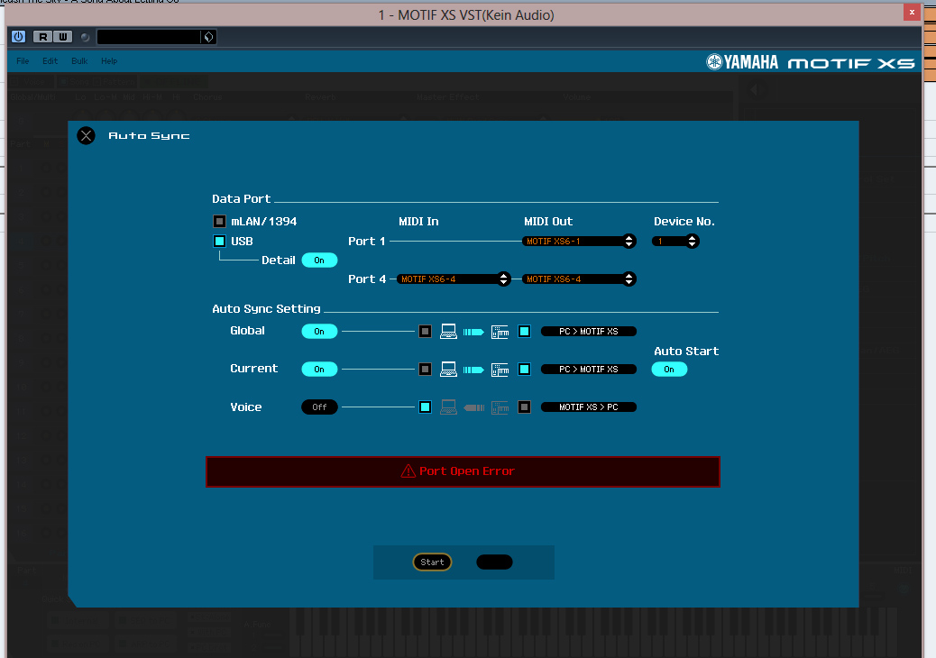Click the plugin preset name field
Screen dimensions: 936x658
pyautogui.click(x=149, y=37)
